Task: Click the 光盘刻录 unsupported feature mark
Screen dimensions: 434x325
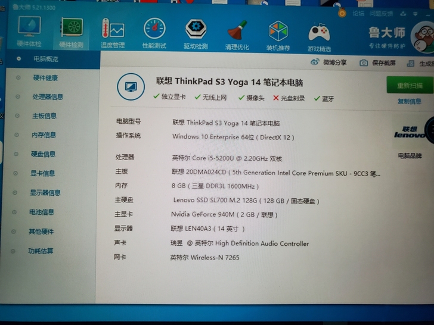Action: coord(289,98)
